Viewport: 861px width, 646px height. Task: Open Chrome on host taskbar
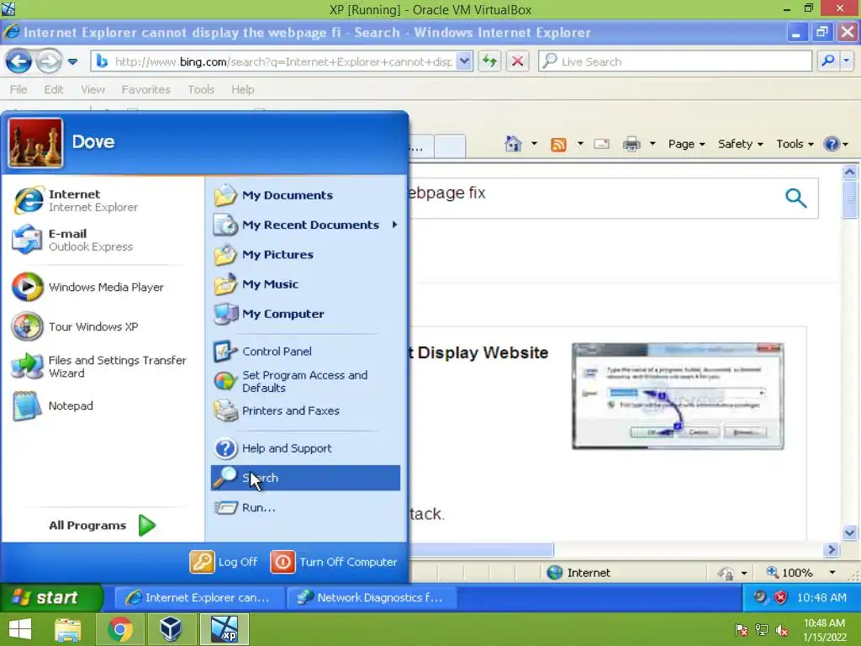click(119, 629)
